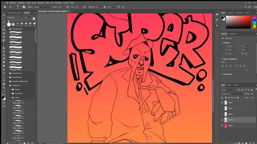Toggle pressure for opacity button
Image resolution: width=257 pixels, height=144 pixels.
(67, 7)
